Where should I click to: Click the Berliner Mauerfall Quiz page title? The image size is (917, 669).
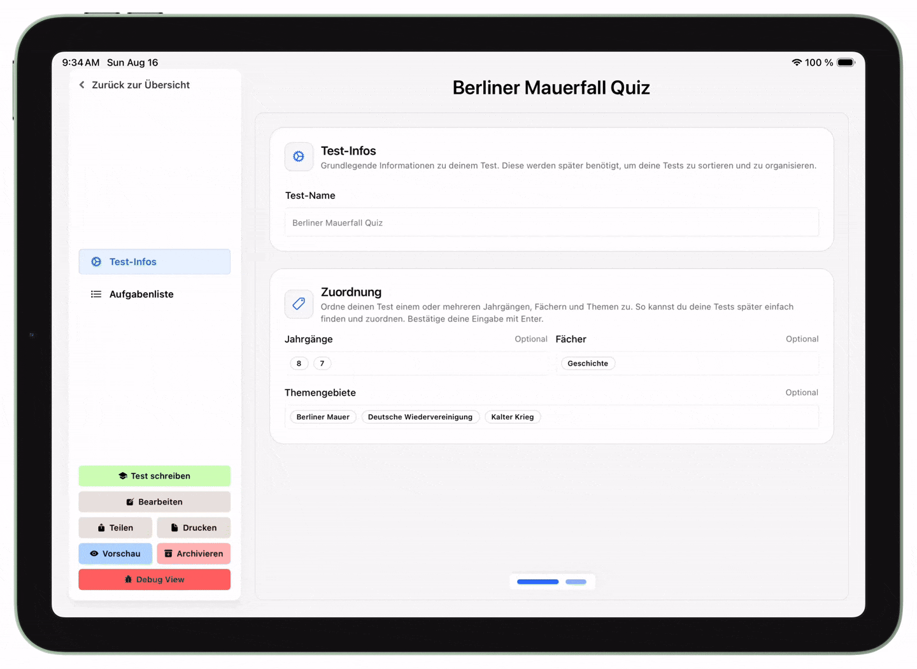(551, 88)
